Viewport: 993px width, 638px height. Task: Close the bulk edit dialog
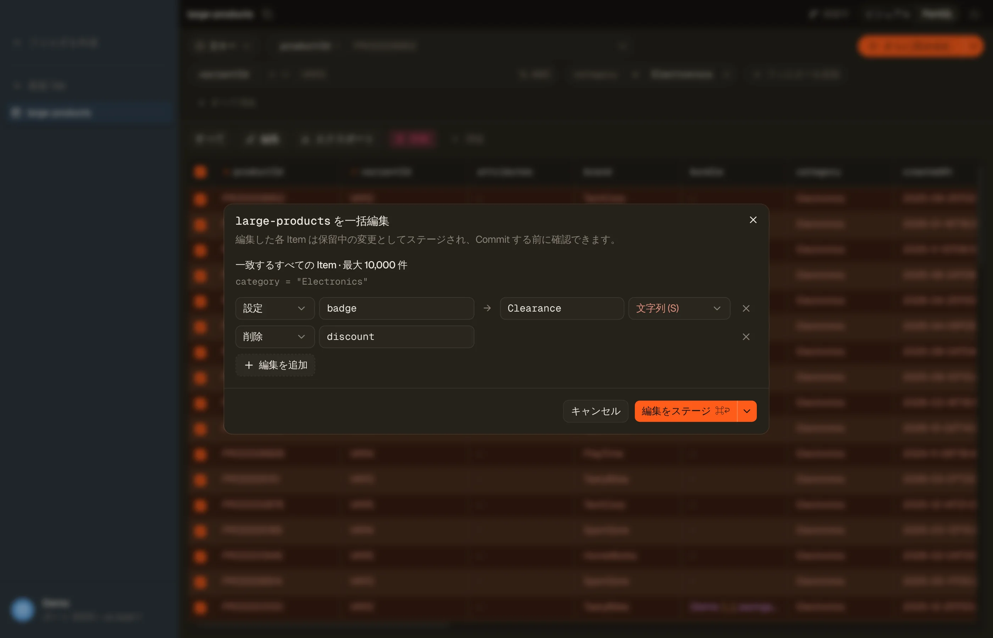coord(753,220)
